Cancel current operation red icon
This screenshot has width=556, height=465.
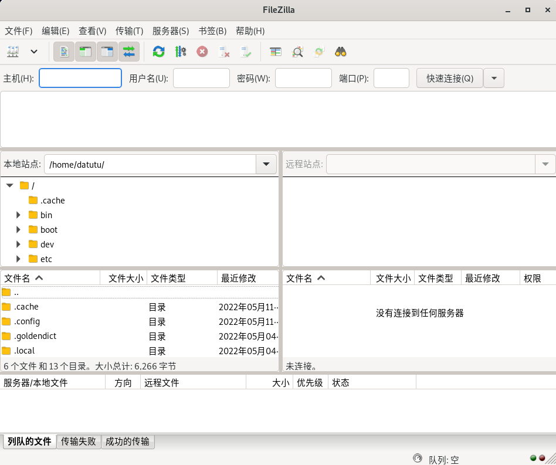tap(202, 52)
